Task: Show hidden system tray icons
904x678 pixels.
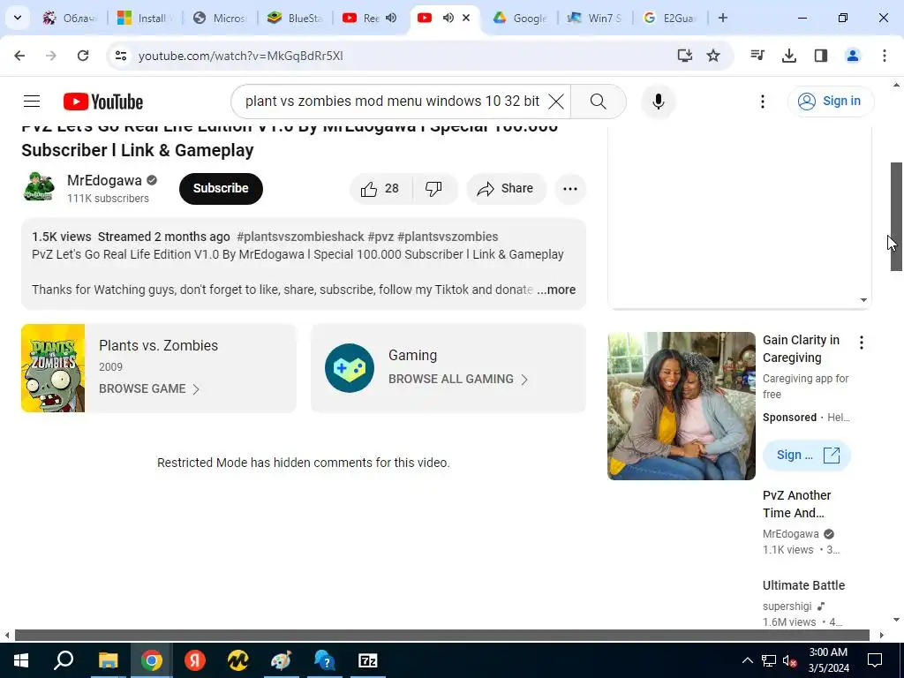Action: 747,660
